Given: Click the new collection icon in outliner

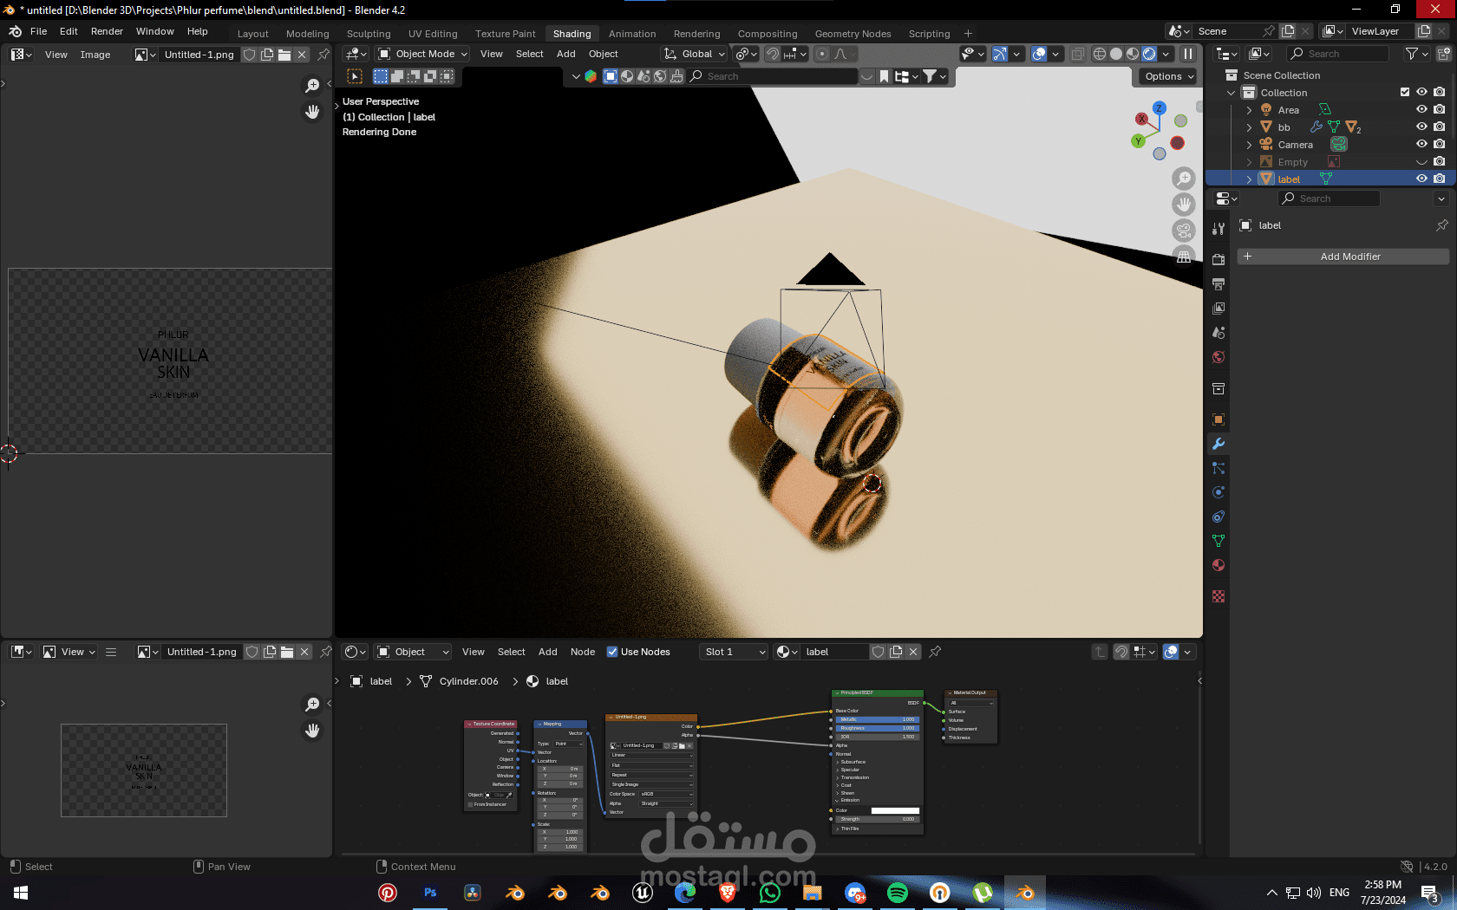Looking at the screenshot, I should [1444, 54].
